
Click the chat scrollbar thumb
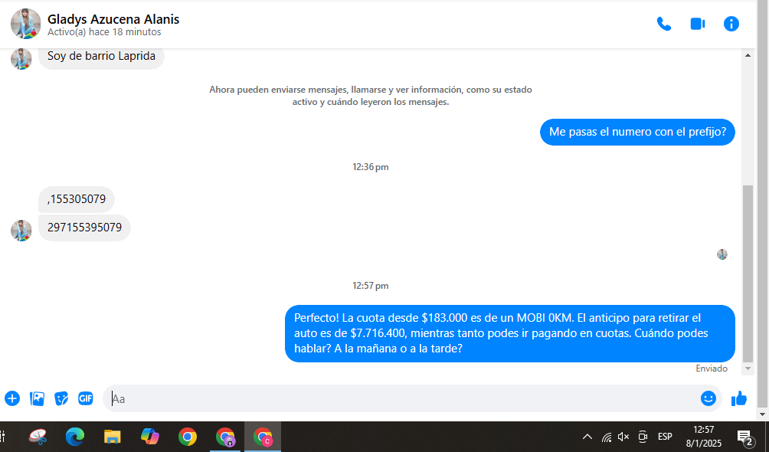click(748, 273)
